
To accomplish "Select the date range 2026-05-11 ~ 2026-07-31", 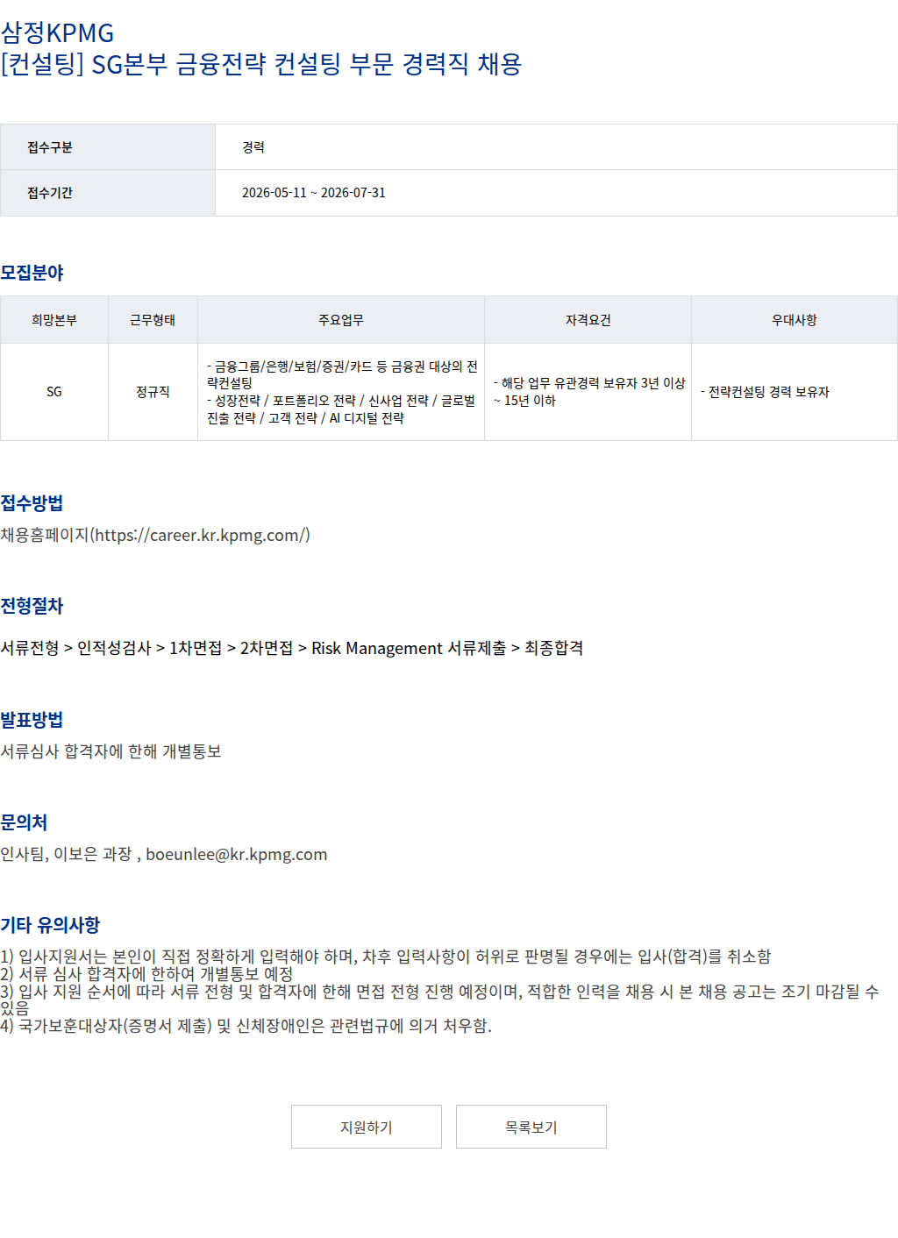I will coord(314,193).
